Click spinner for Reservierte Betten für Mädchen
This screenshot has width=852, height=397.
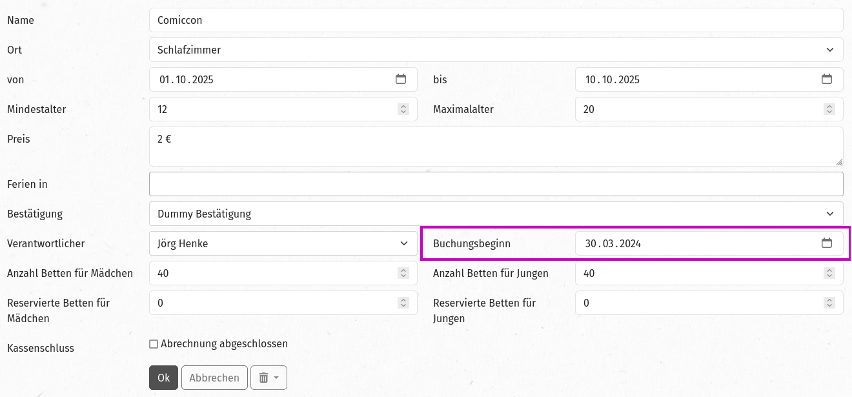[403, 303]
